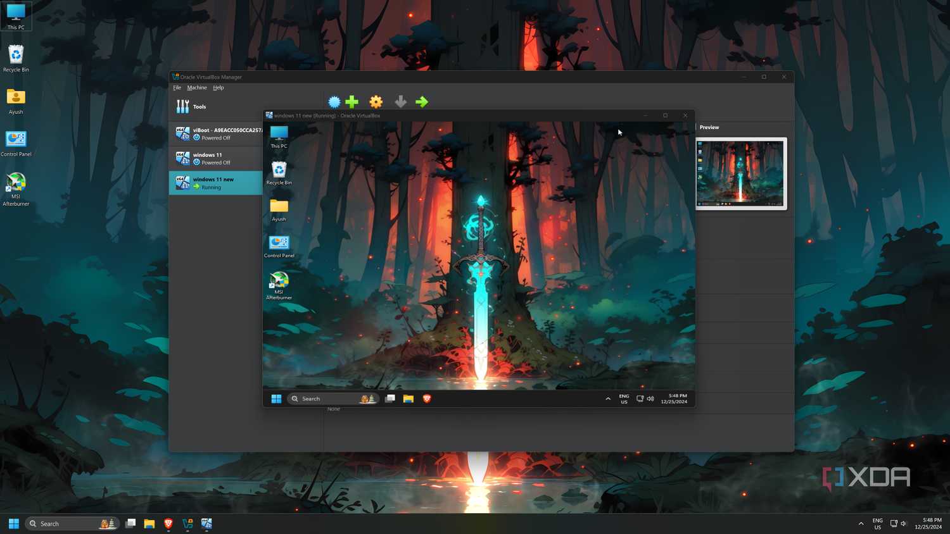Open Task View on the host taskbar
Viewport: 950px width, 534px height.
tap(130, 523)
